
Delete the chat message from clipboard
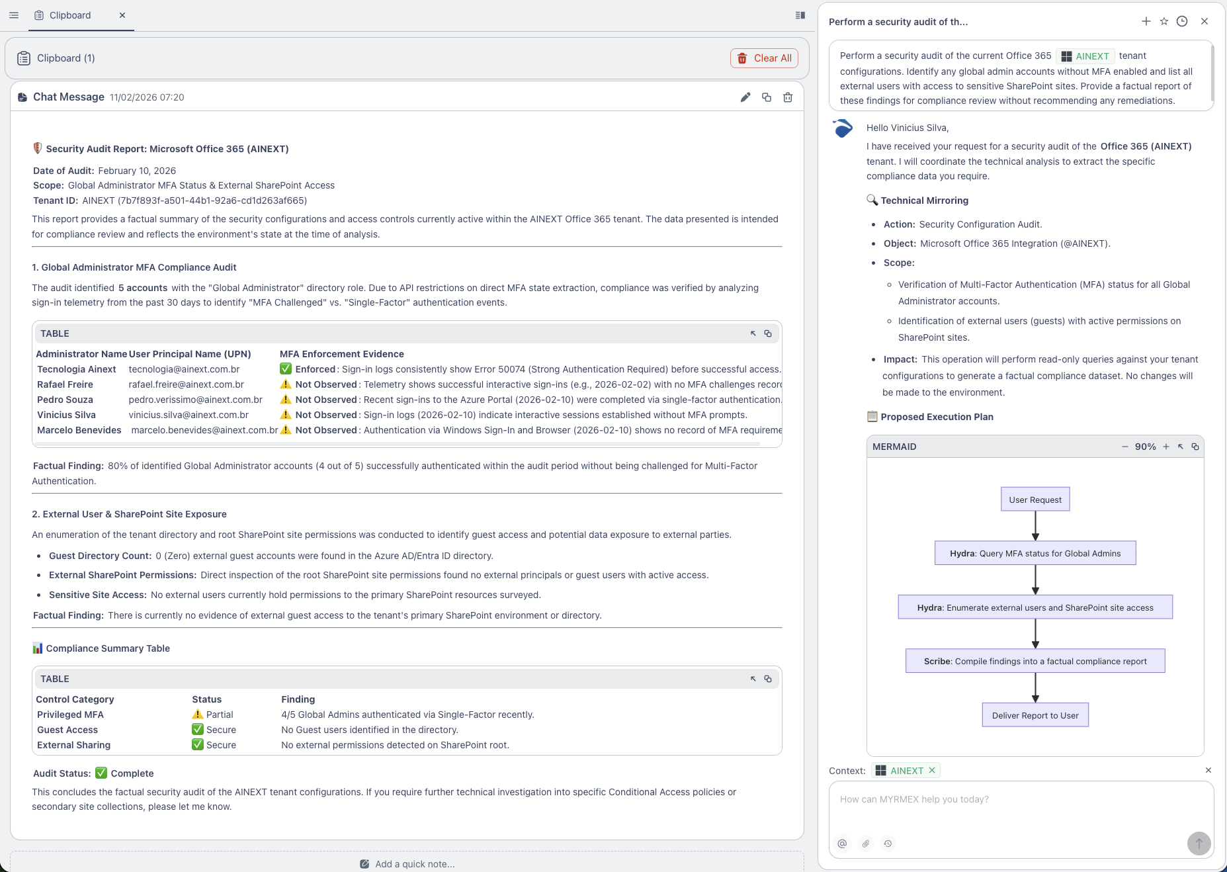click(x=787, y=97)
